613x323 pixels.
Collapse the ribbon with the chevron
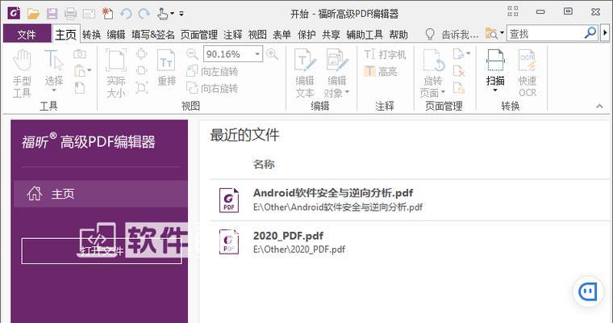(599, 106)
